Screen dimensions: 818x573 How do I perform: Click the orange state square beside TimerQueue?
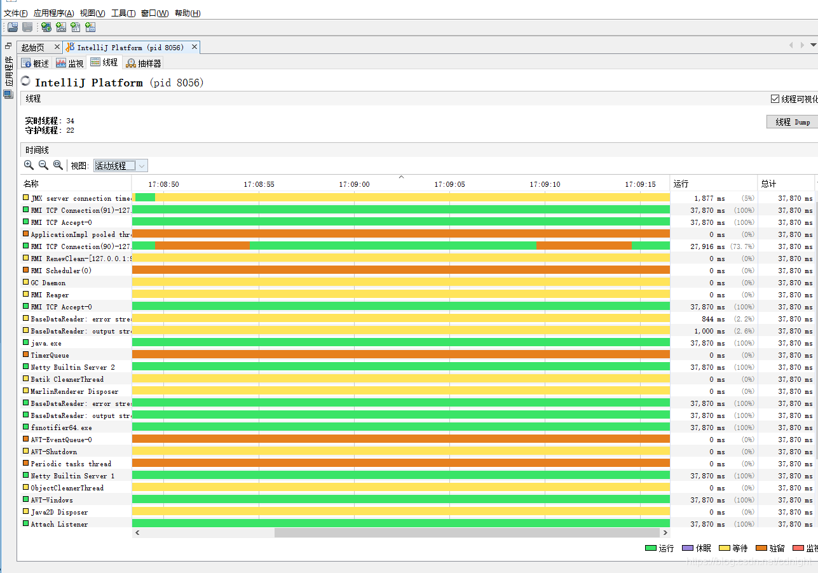point(26,355)
